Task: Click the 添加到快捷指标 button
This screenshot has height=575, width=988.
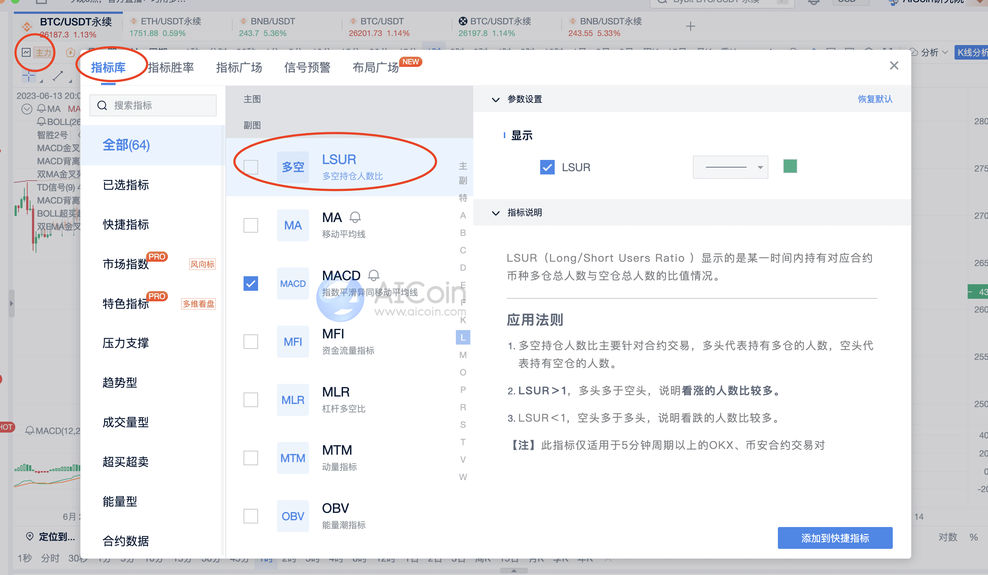Action: click(x=835, y=538)
